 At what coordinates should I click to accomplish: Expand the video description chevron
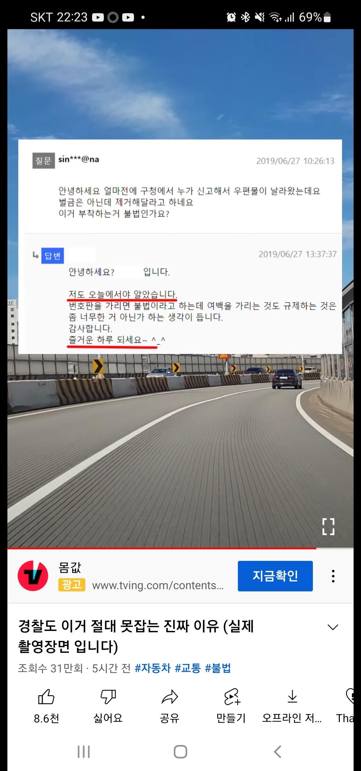pos(333,627)
